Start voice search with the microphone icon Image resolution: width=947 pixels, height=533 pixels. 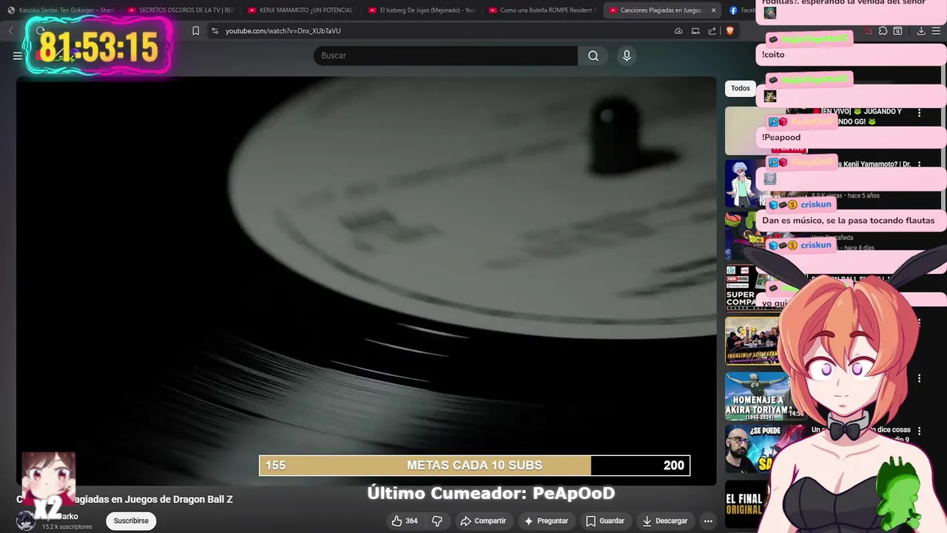click(x=627, y=56)
